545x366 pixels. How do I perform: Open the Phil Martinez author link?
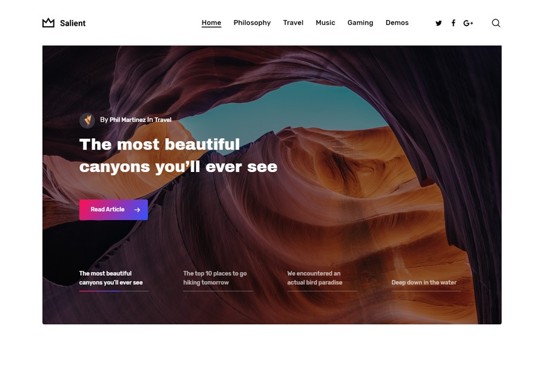tap(128, 120)
